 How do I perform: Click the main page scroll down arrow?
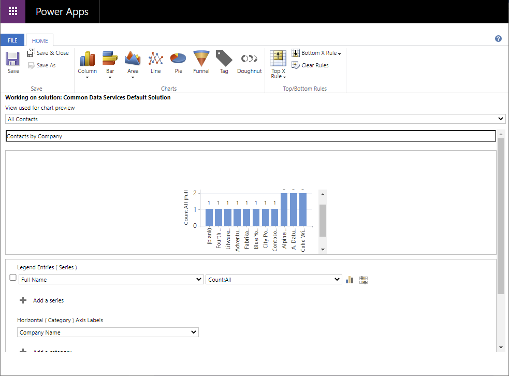(501, 348)
